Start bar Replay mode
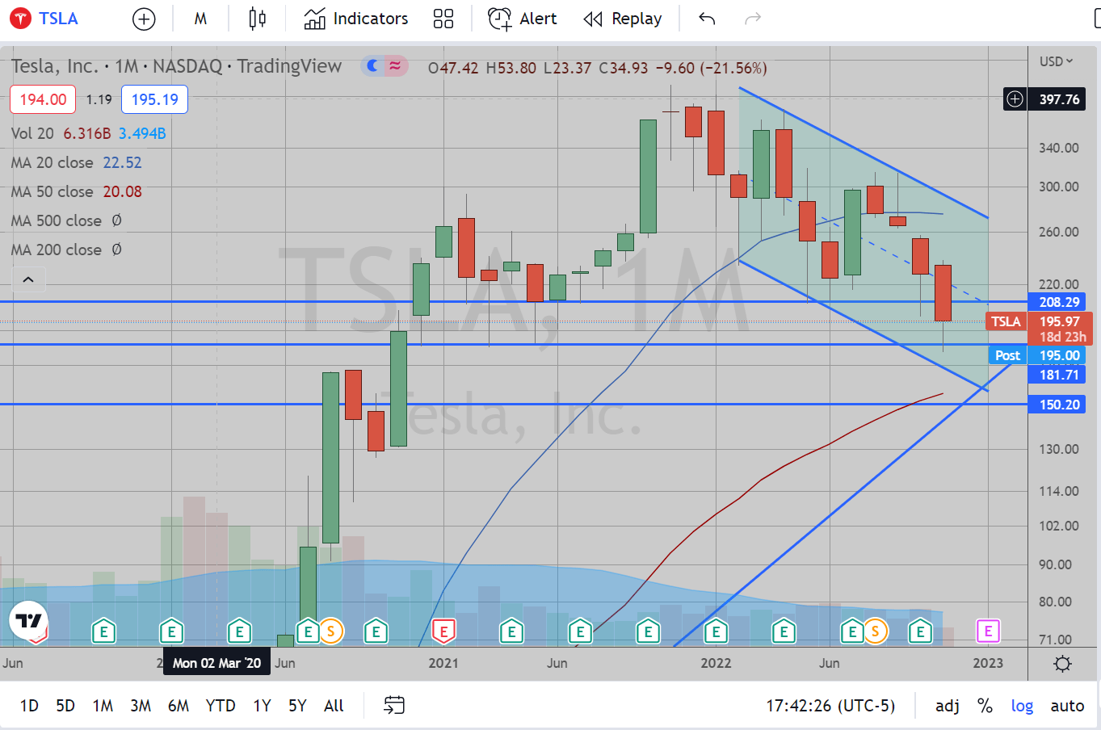The height and width of the screenshot is (730, 1101). [x=623, y=19]
